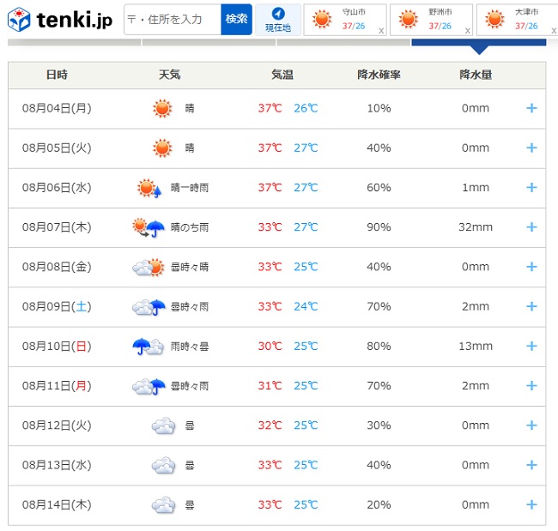Select the active dark blue forecast tab
This screenshot has height=531, width=558.
(x=478, y=42)
